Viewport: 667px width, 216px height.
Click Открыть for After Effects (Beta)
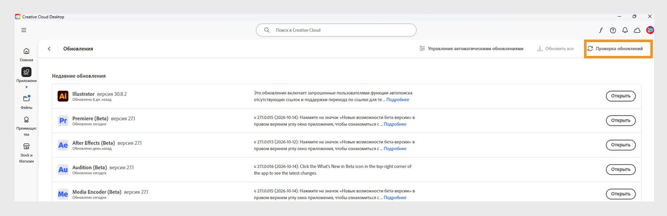tap(621, 145)
